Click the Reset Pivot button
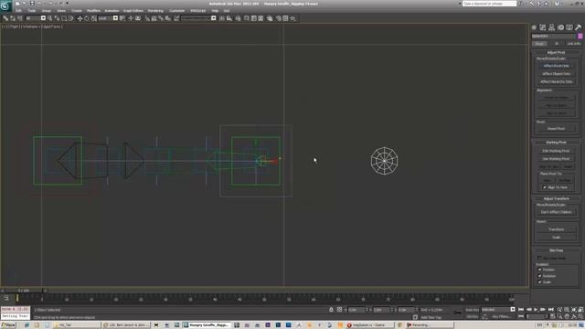The width and height of the screenshot is (585, 329). tap(556, 129)
